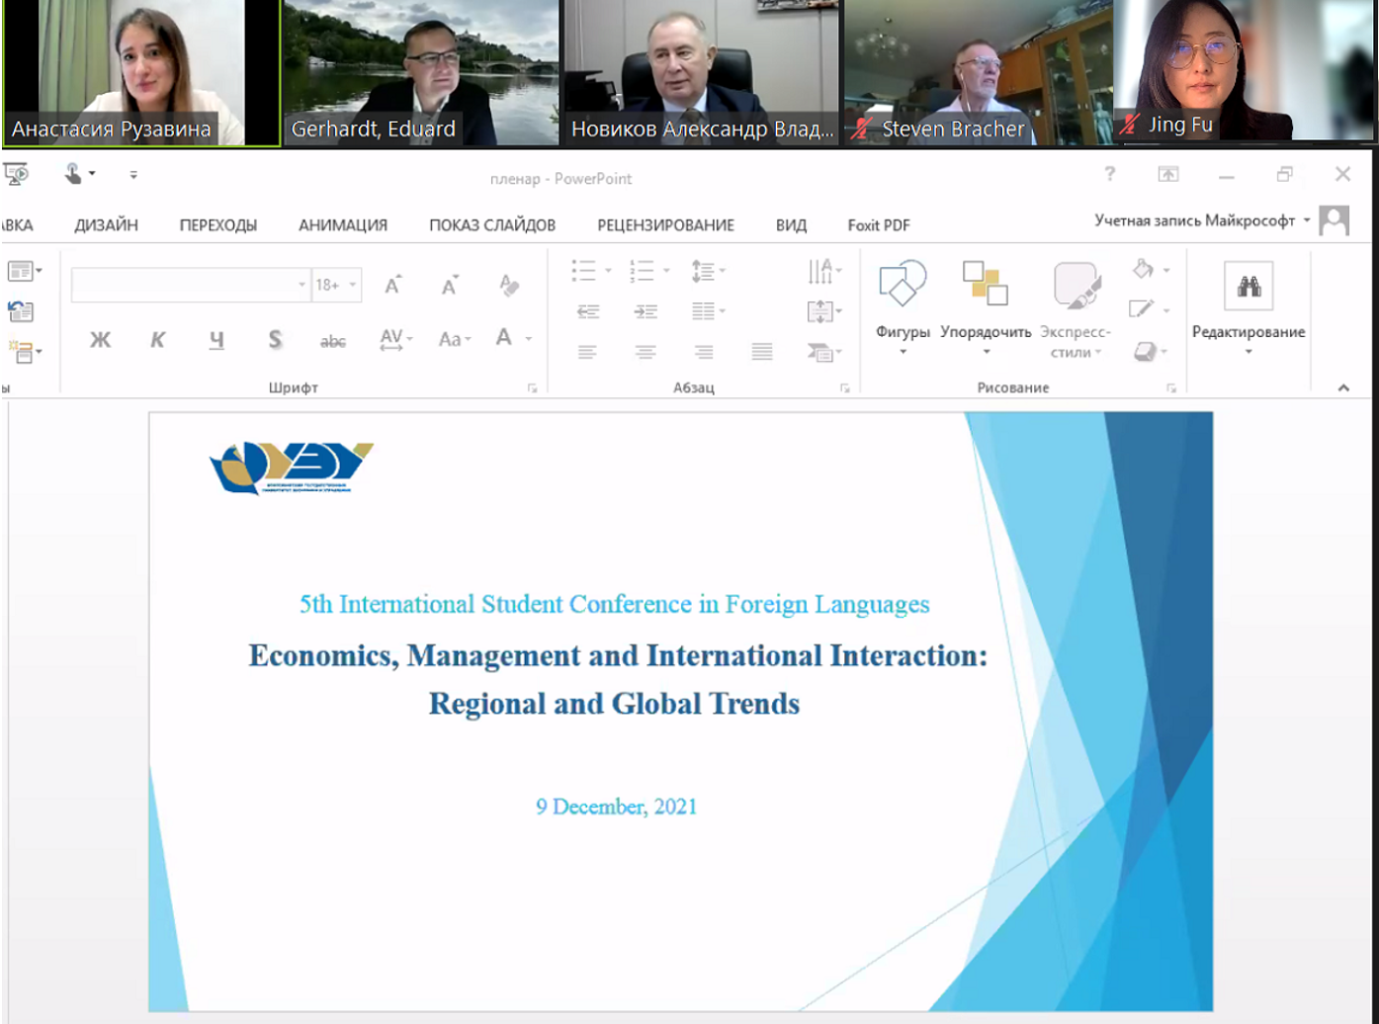This screenshot has width=1379, height=1024.
Task: Click the decrease indent icon
Action: coord(588,311)
